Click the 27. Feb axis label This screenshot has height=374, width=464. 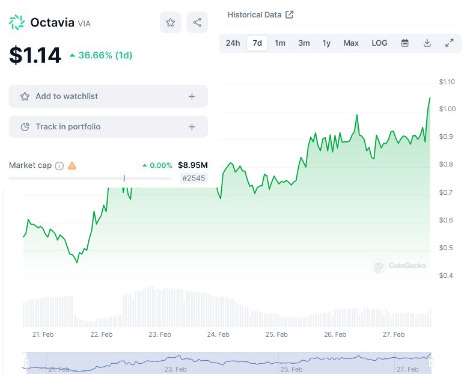pyautogui.click(x=393, y=334)
